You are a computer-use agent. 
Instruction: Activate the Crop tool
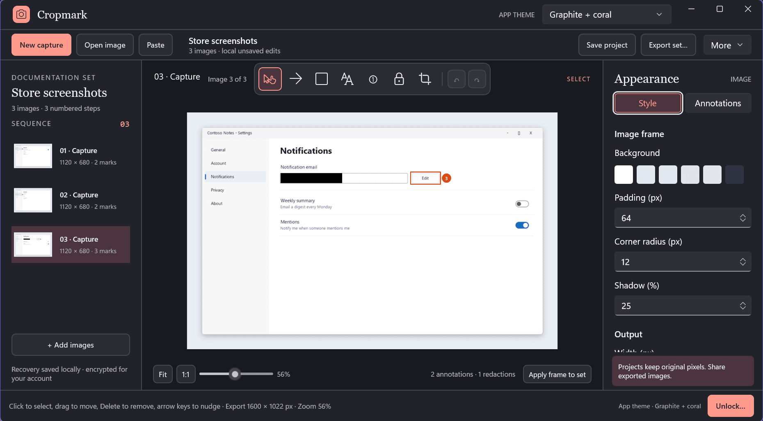point(425,79)
